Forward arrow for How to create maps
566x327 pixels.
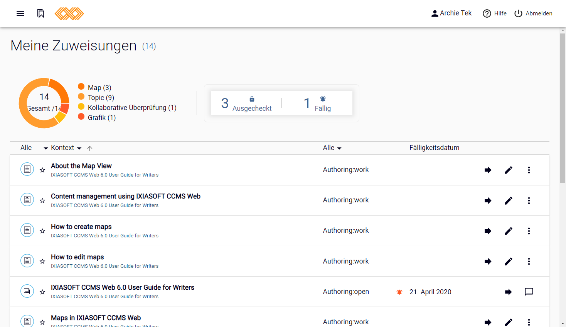[x=488, y=231]
